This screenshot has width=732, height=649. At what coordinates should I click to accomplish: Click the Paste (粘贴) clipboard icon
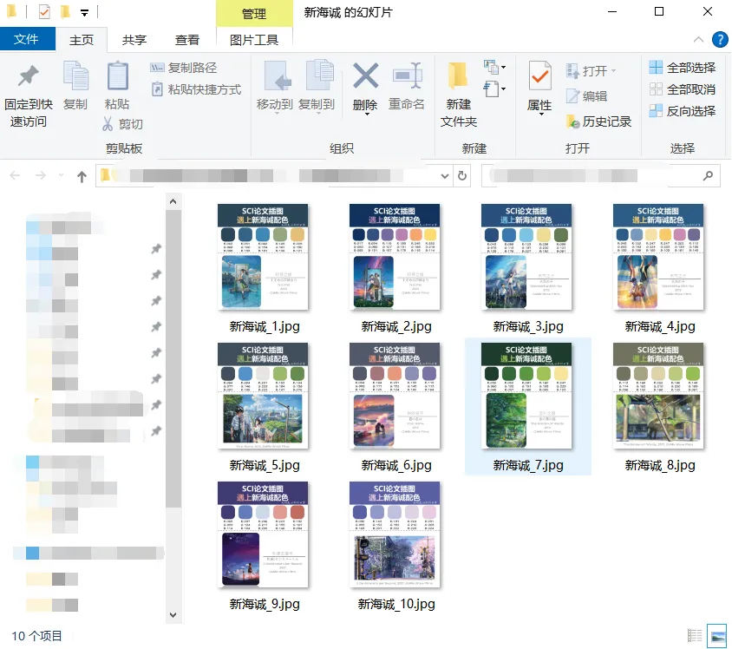click(117, 75)
